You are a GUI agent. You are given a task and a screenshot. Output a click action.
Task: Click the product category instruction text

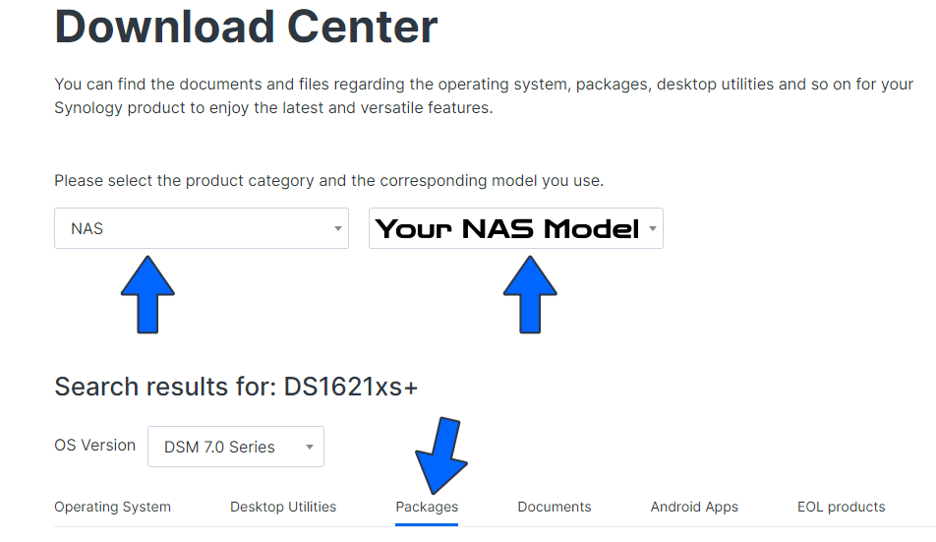(329, 181)
